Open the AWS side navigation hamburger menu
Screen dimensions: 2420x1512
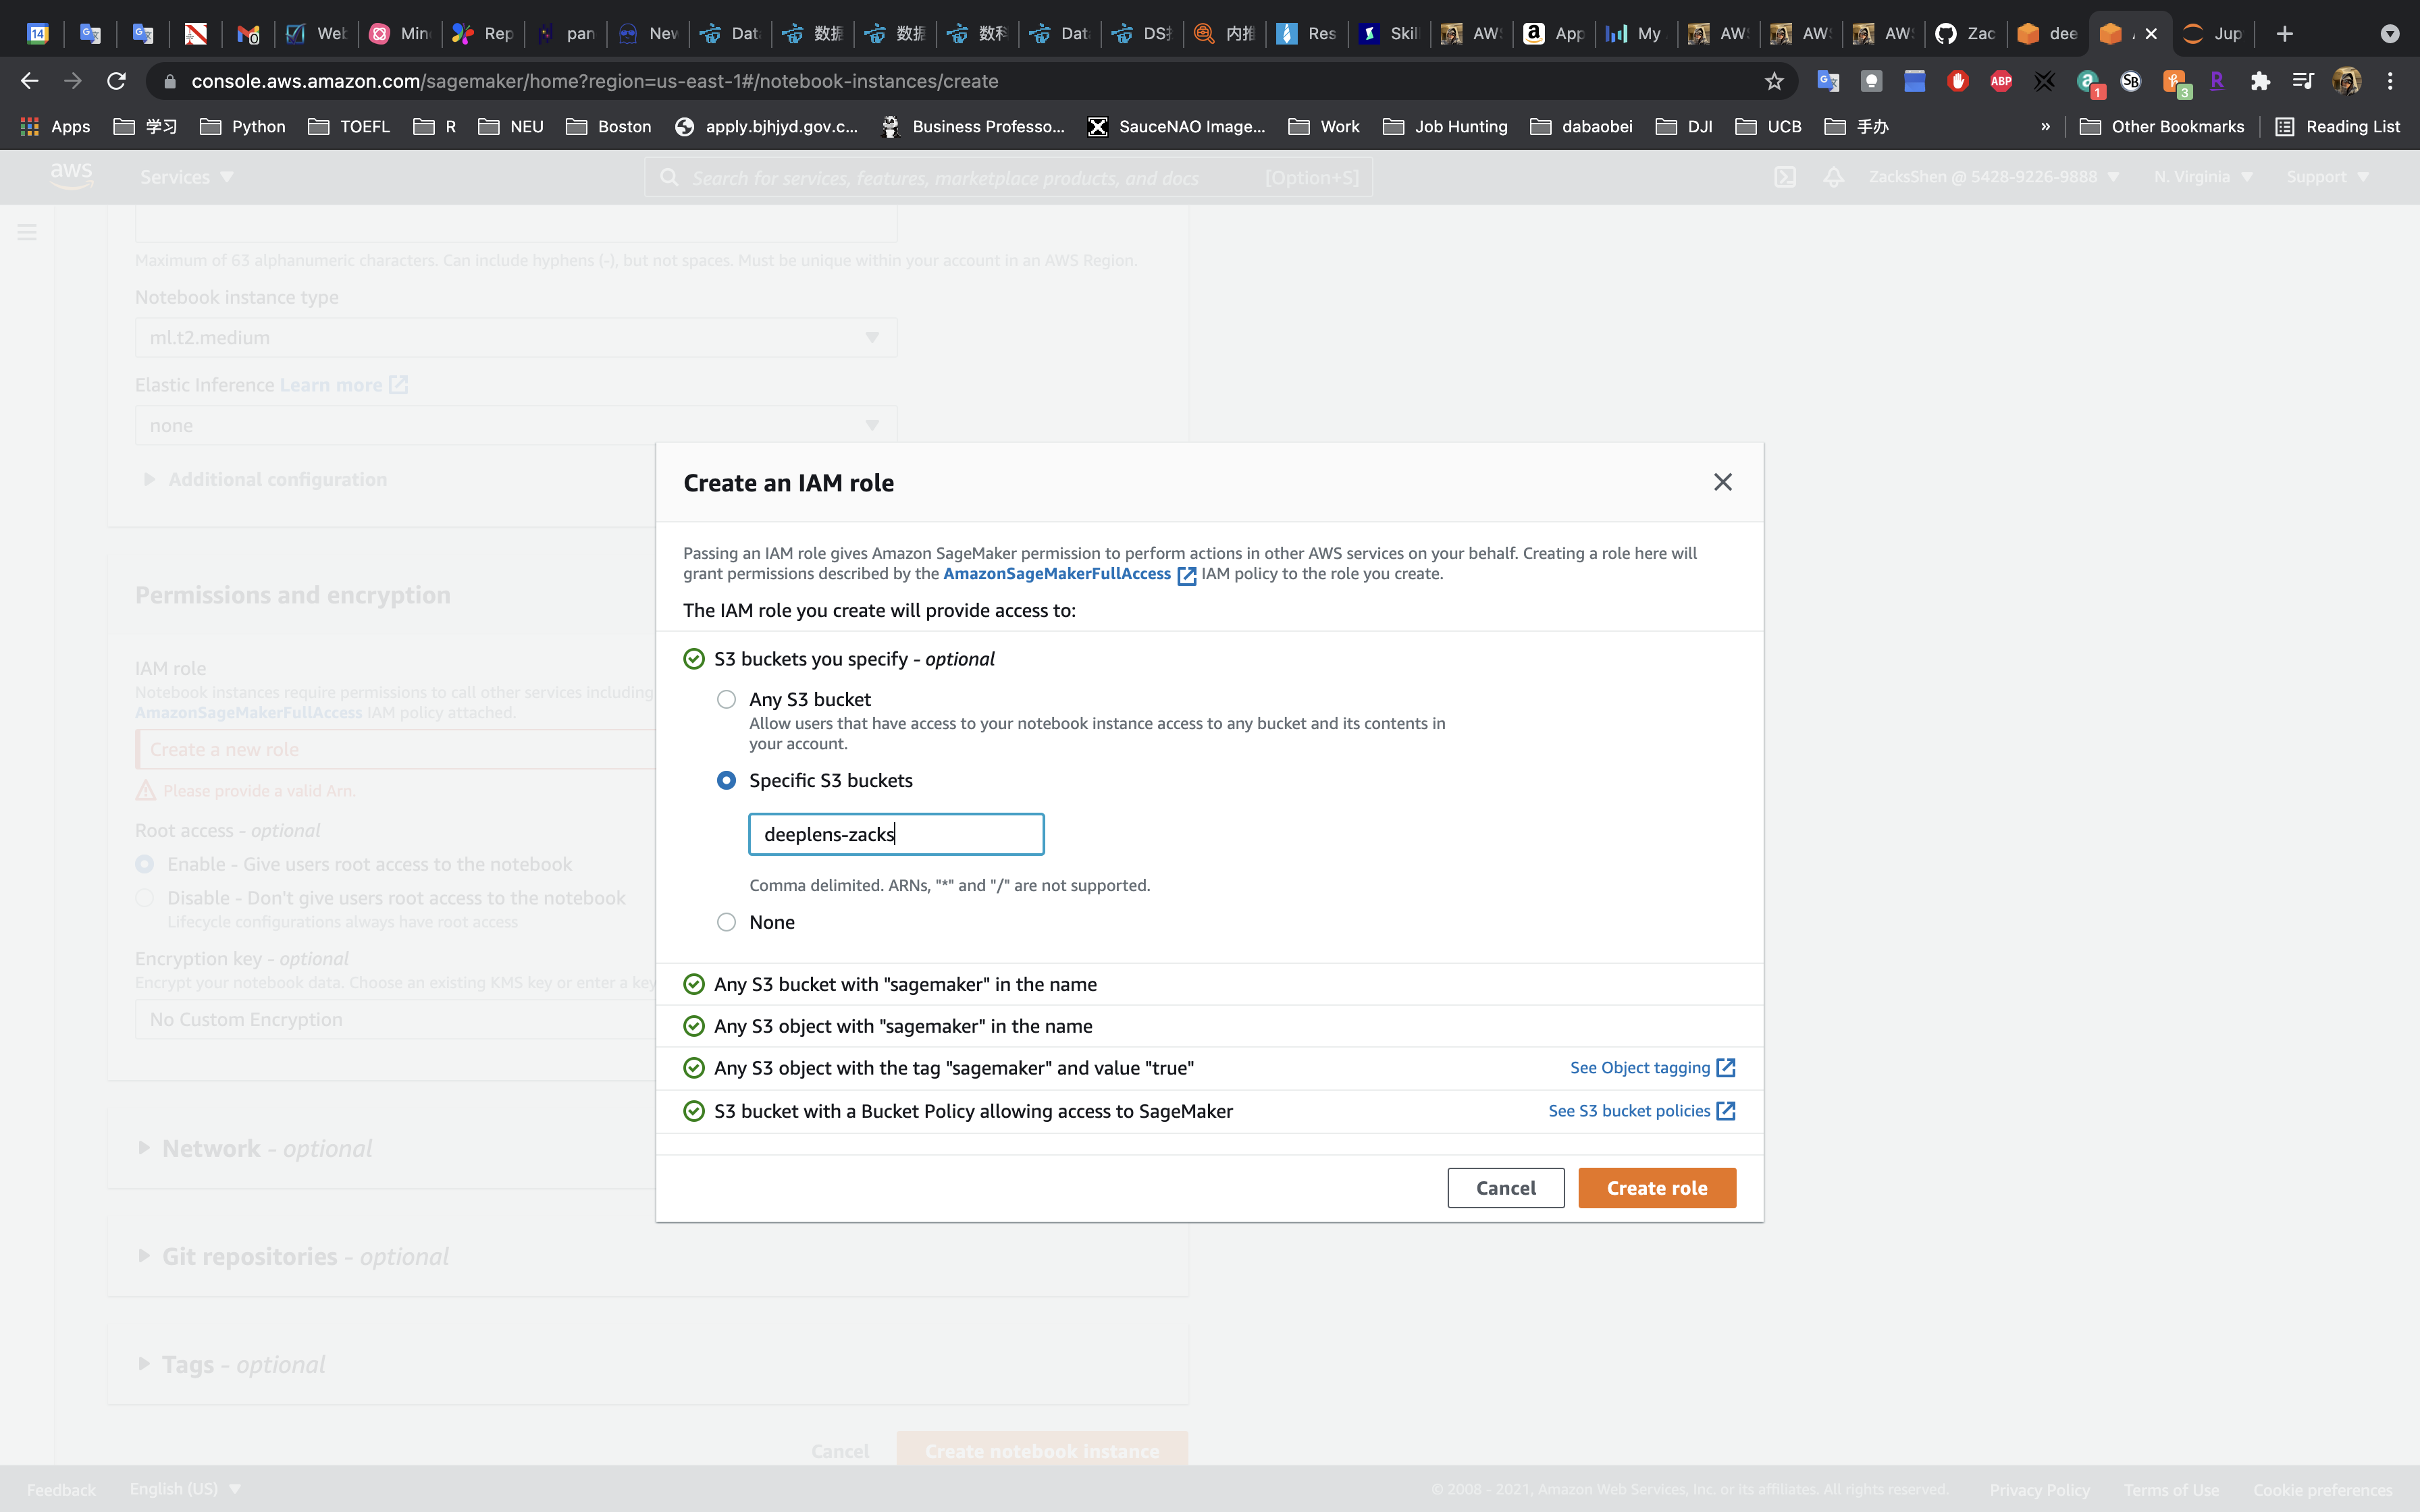click(27, 232)
